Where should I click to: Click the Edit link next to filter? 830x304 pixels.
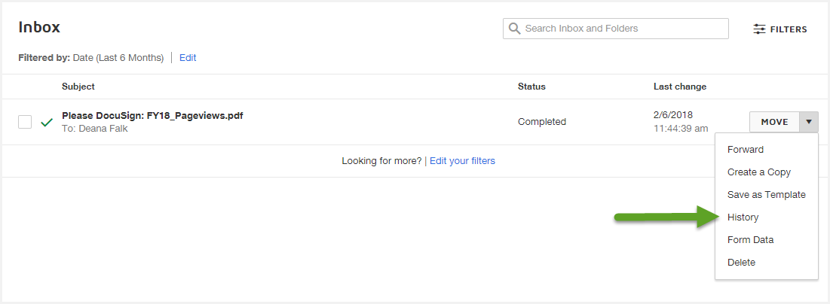click(188, 58)
